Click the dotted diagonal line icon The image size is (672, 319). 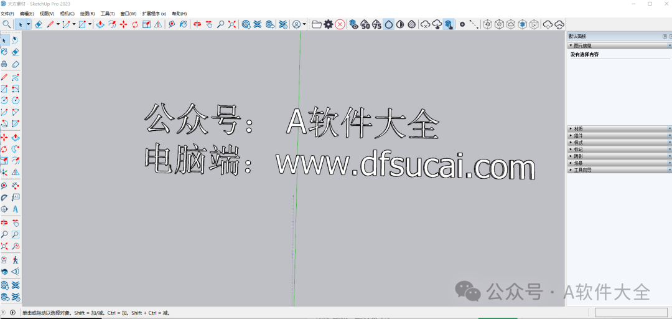click(474, 24)
